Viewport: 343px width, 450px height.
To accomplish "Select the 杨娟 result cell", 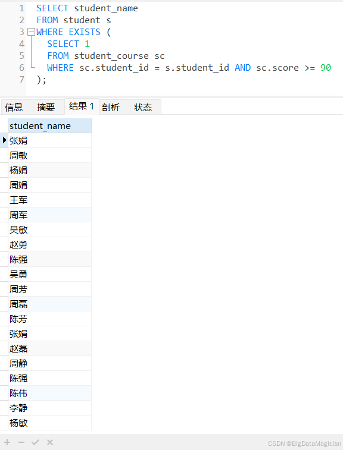I will tap(50, 170).
